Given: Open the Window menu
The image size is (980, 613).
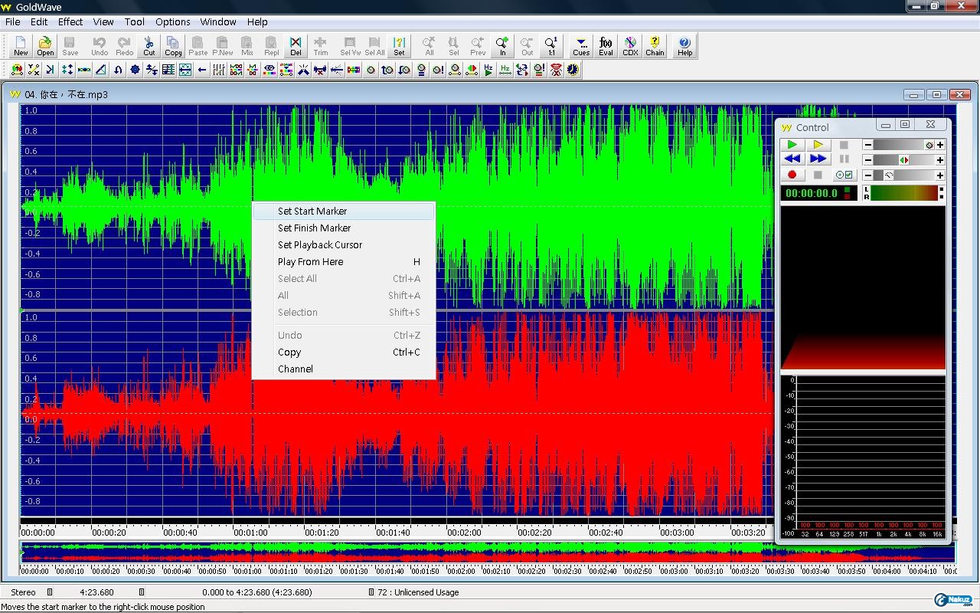Looking at the screenshot, I should pos(218,21).
